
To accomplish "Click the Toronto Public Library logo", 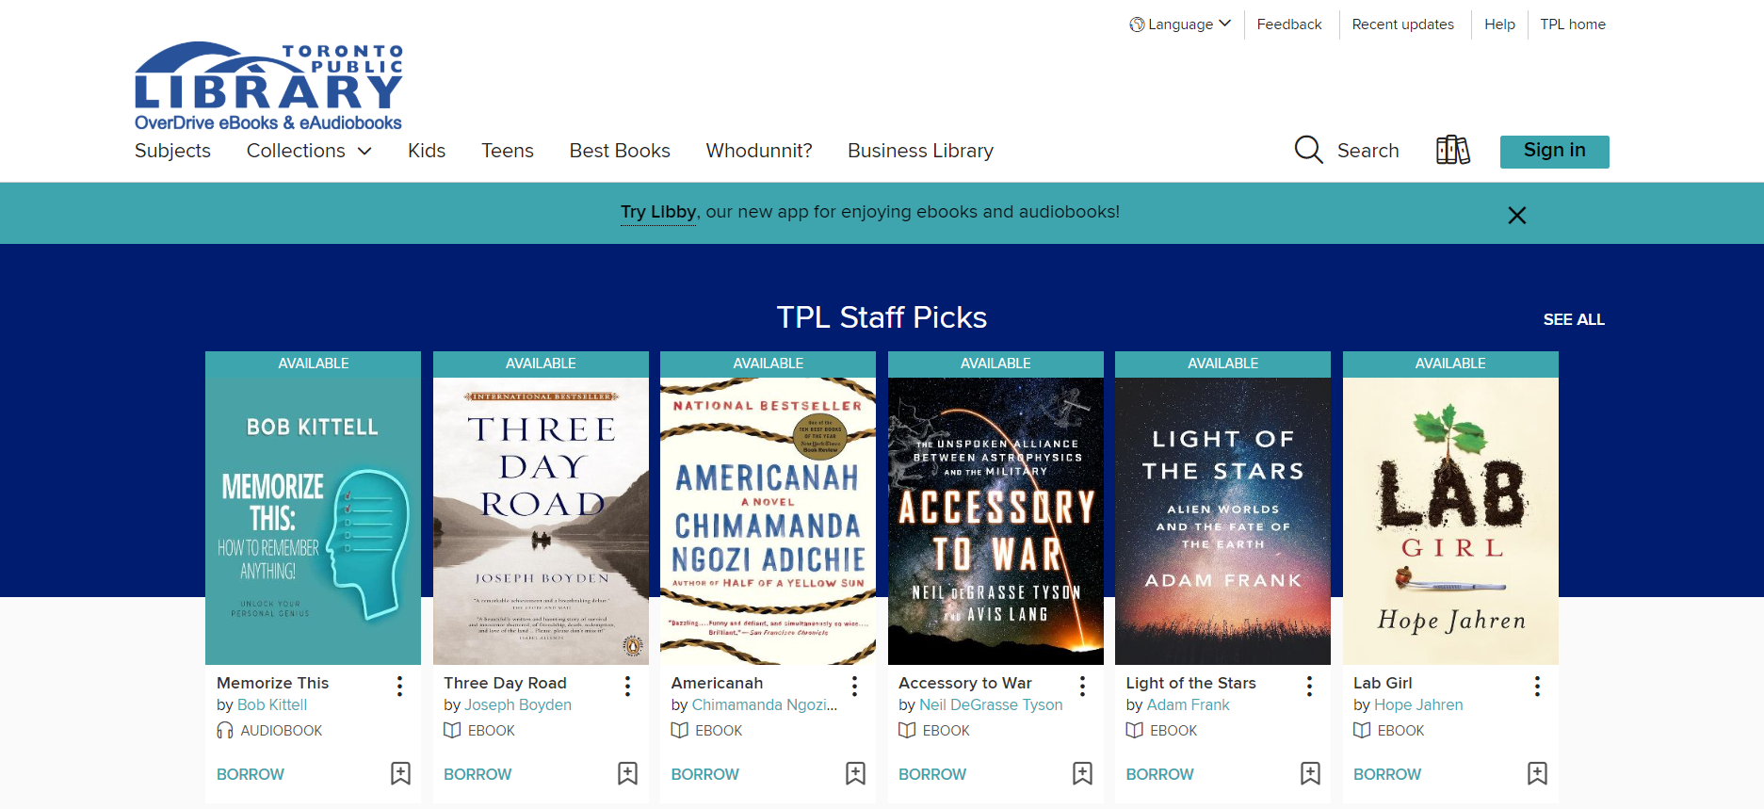I will (x=268, y=86).
